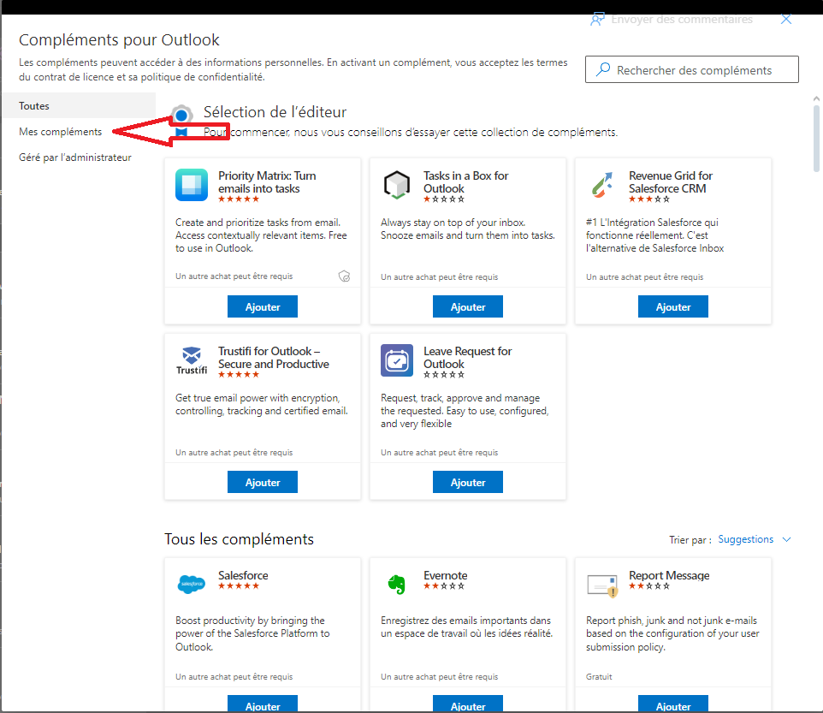Add Leave Request for Outlook
Image resolution: width=823 pixels, height=713 pixels.
click(x=468, y=482)
